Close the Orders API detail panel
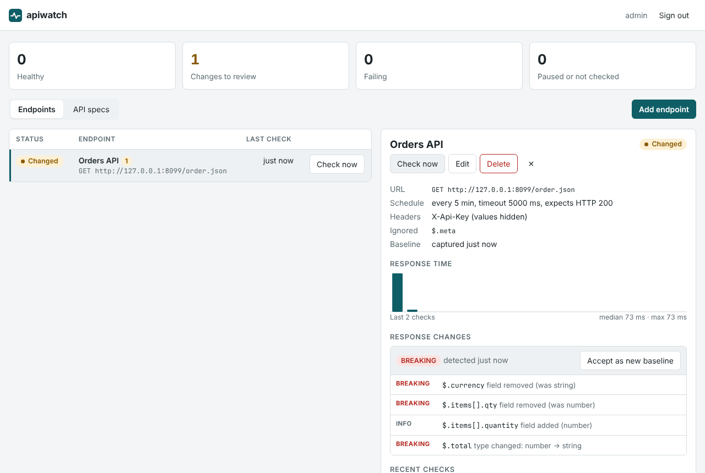 click(x=531, y=164)
